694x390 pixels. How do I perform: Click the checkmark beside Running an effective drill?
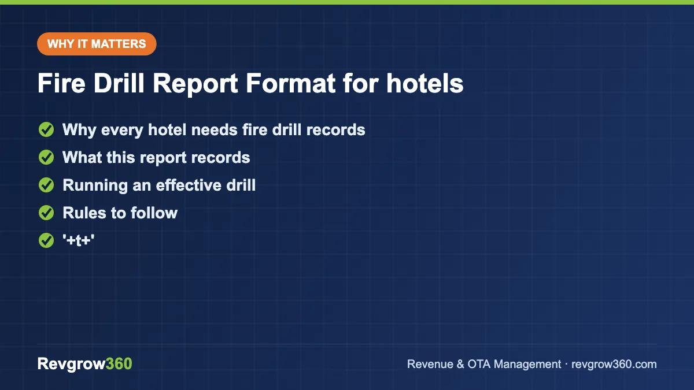pos(46,185)
